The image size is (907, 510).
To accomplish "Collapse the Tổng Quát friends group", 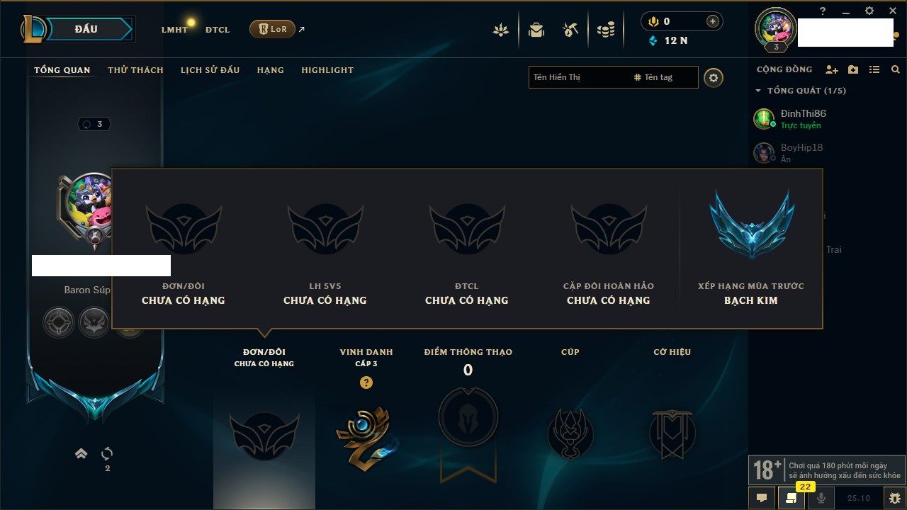I will [x=758, y=91].
